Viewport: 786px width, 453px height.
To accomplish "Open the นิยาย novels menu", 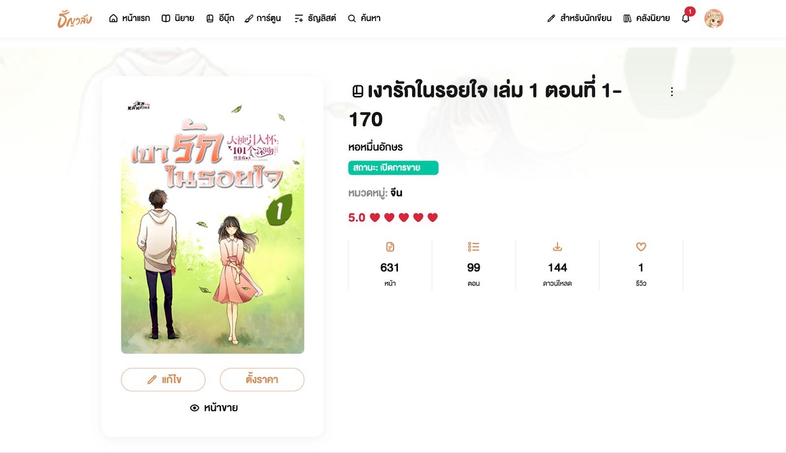I will (178, 18).
